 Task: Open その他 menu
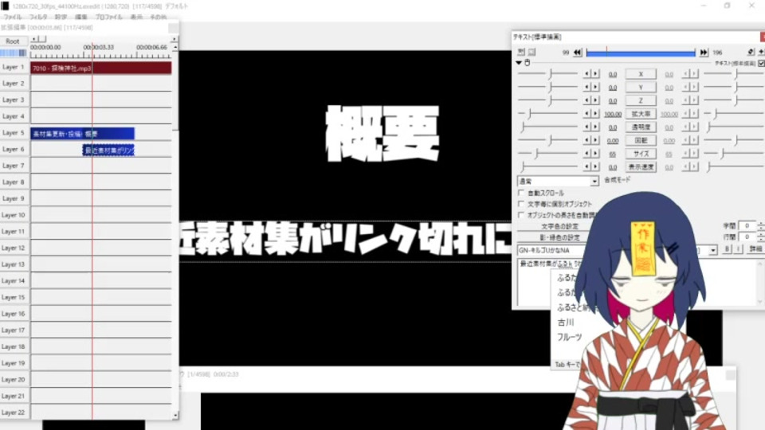(x=158, y=17)
